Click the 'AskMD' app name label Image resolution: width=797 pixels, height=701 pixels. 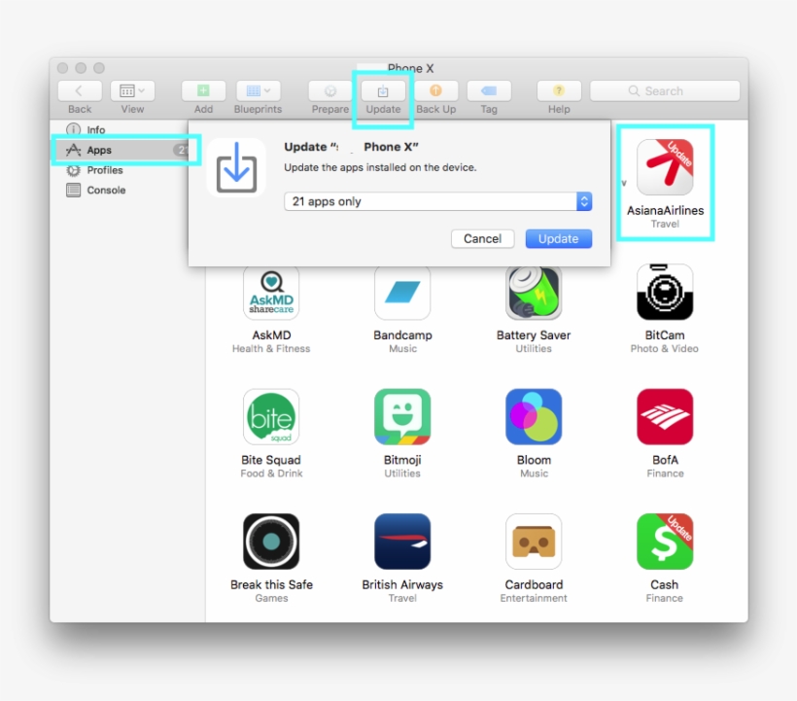pyautogui.click(x=271, y=335)
